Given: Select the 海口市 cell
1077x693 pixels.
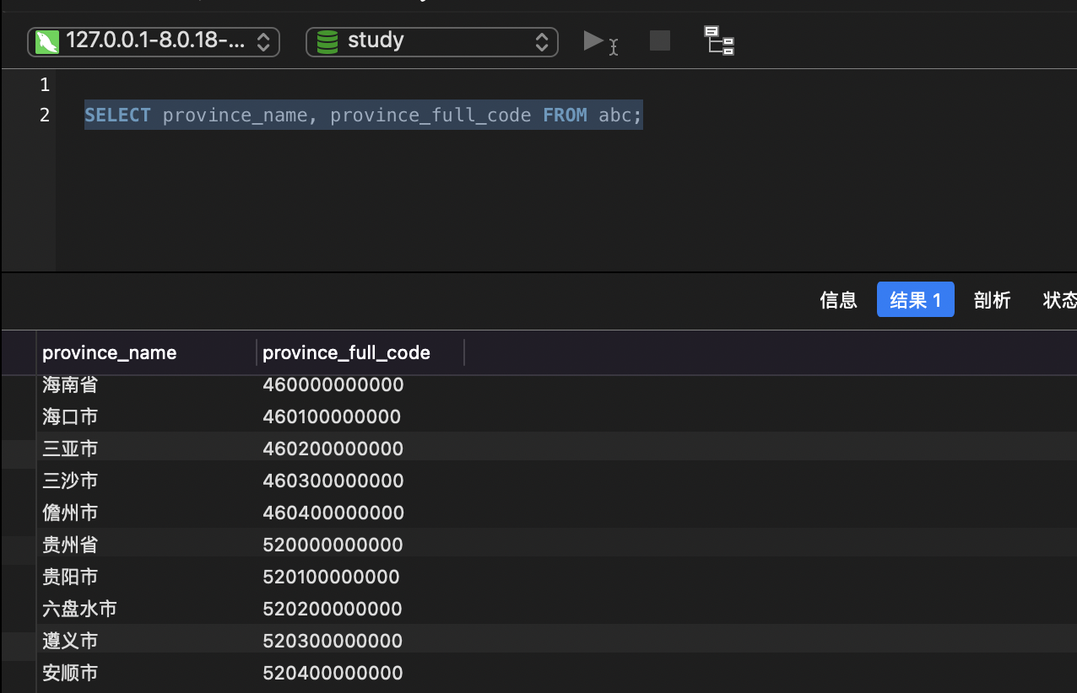Looking at the screenshot, I should (70, 416).
